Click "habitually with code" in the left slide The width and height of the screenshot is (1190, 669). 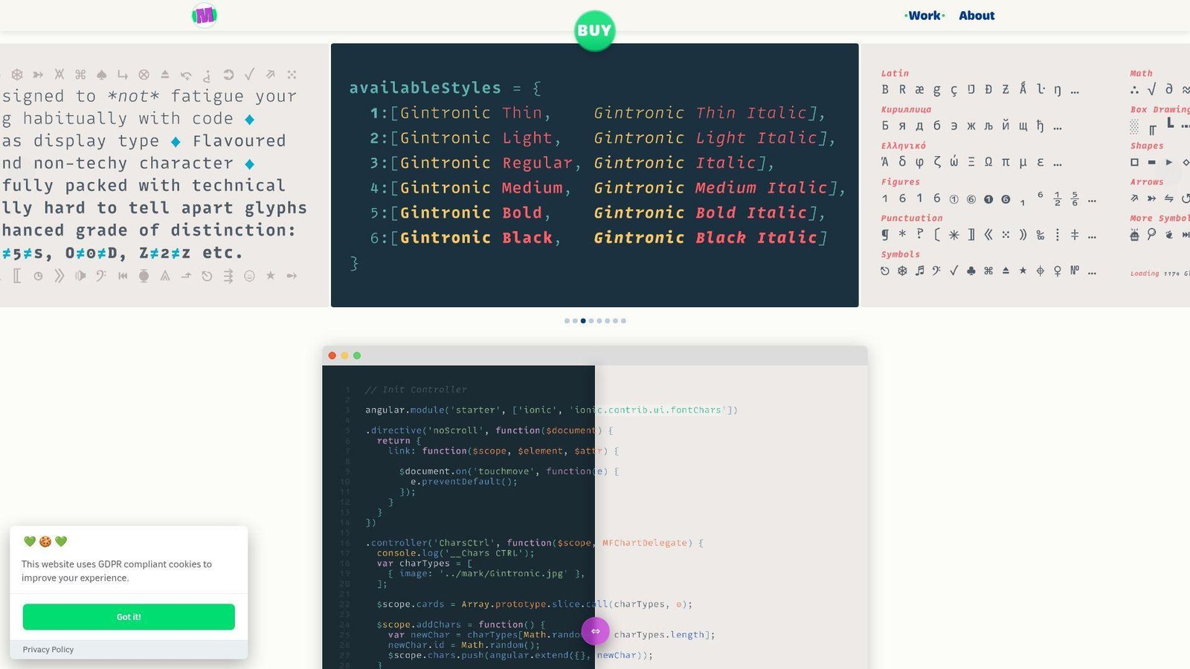[x=128, y=118]
